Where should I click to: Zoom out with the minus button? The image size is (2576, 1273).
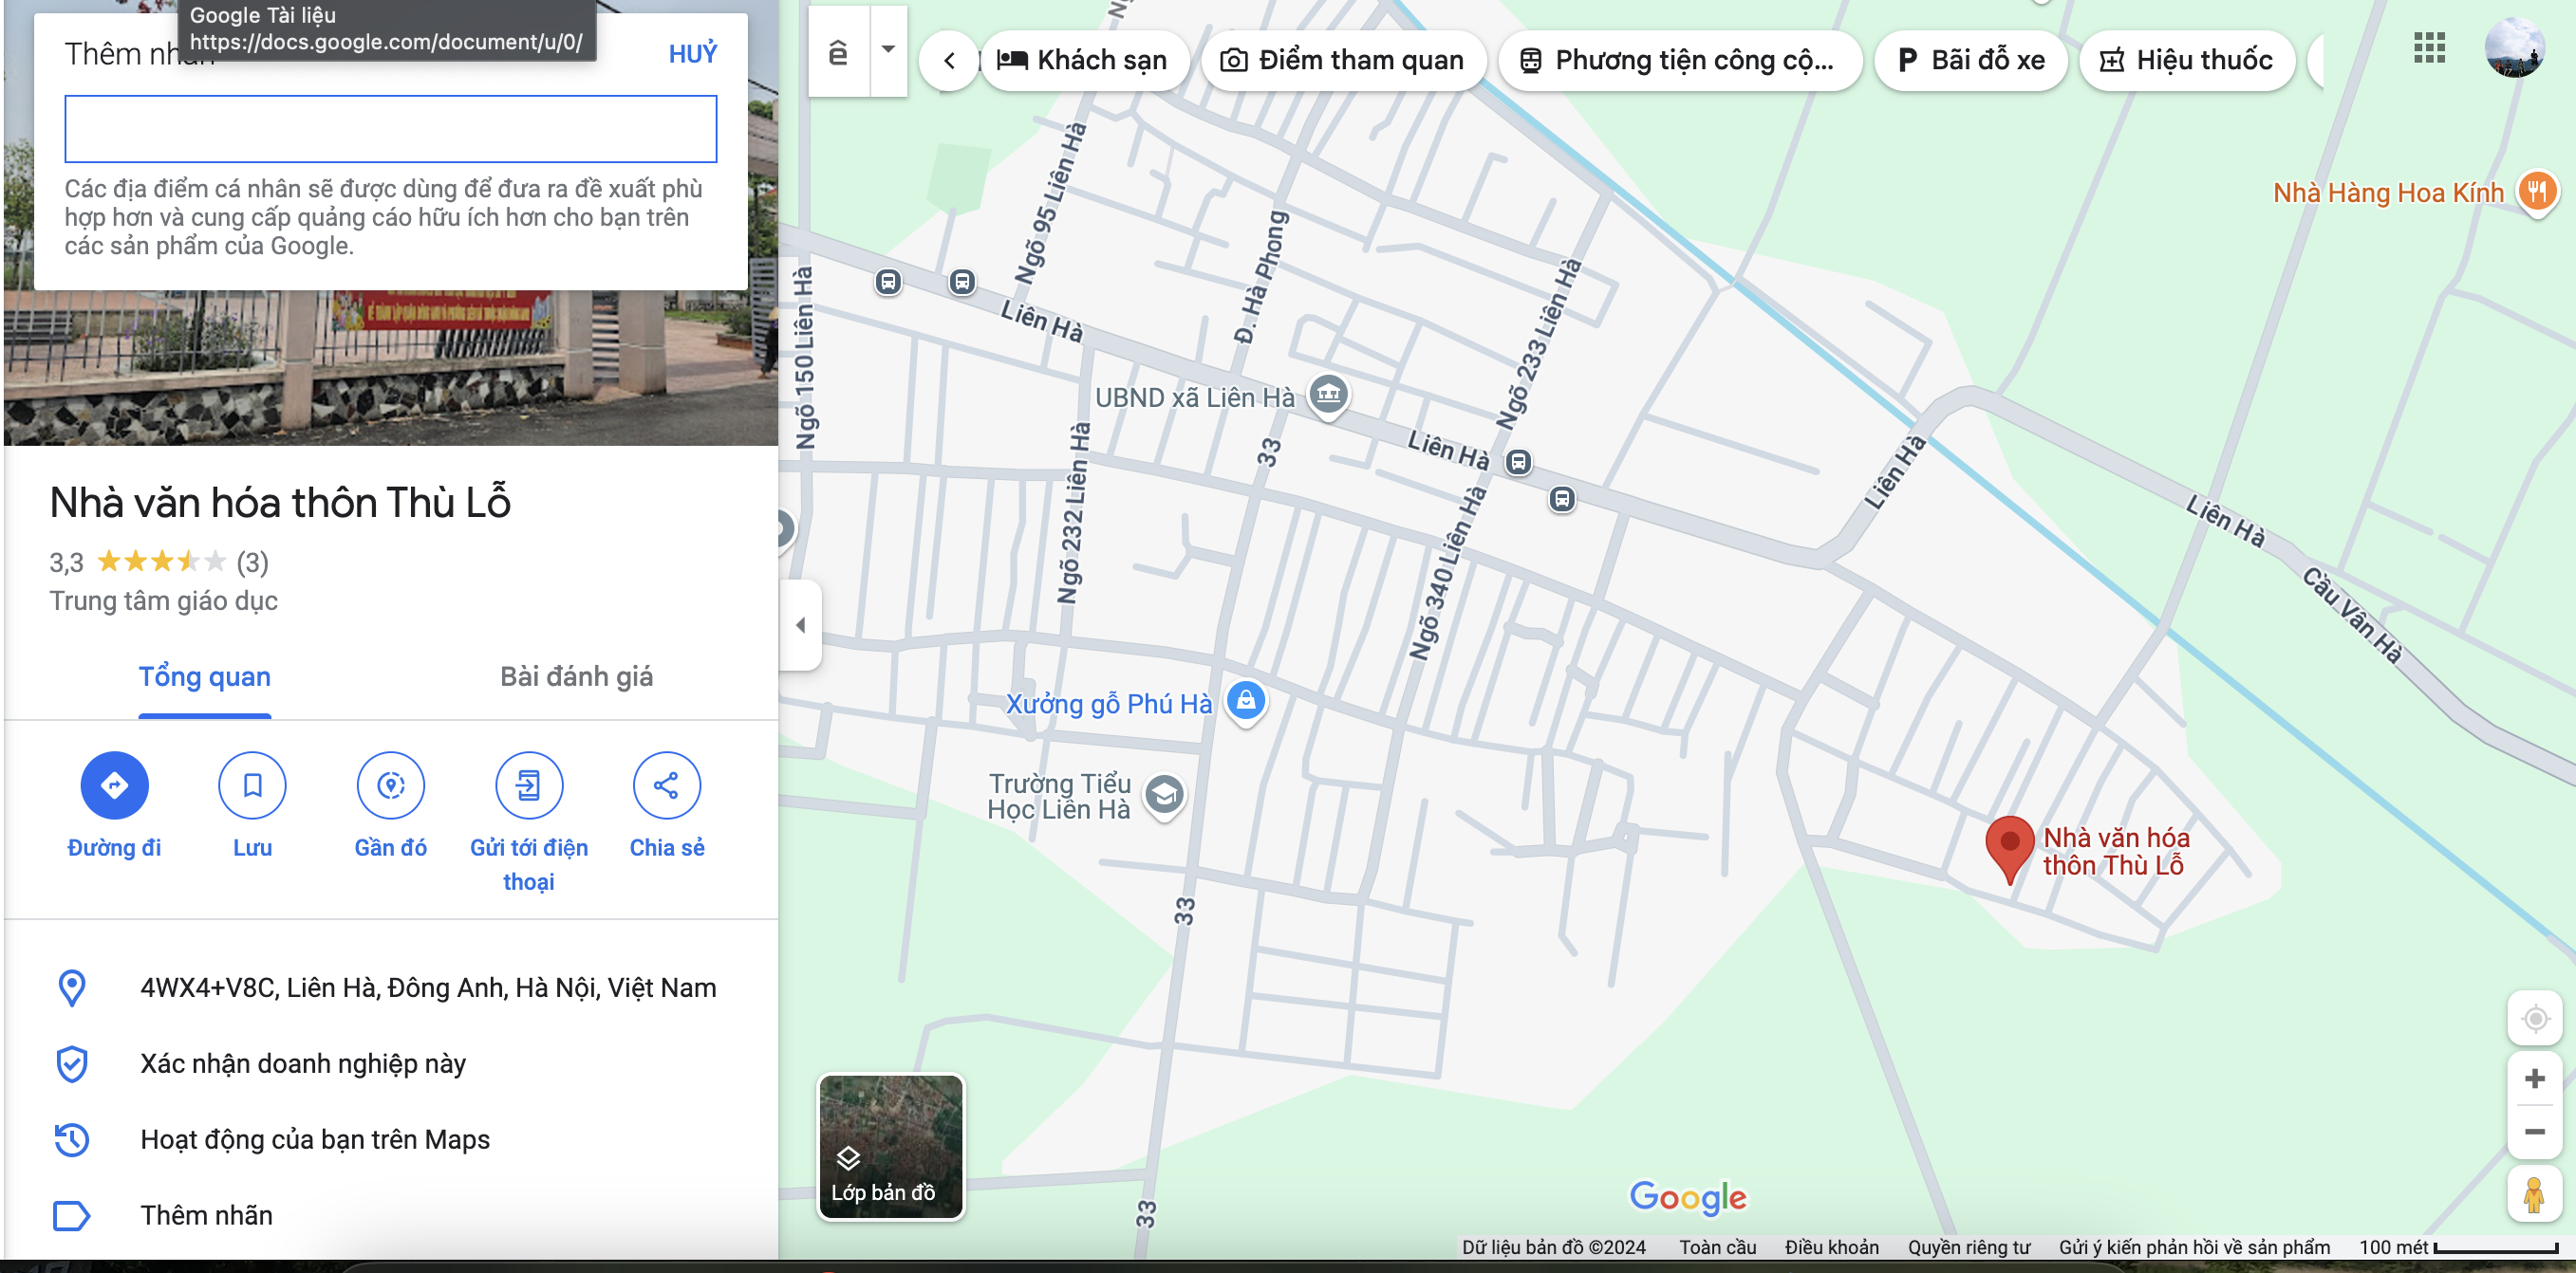tap(2534, 1132)
